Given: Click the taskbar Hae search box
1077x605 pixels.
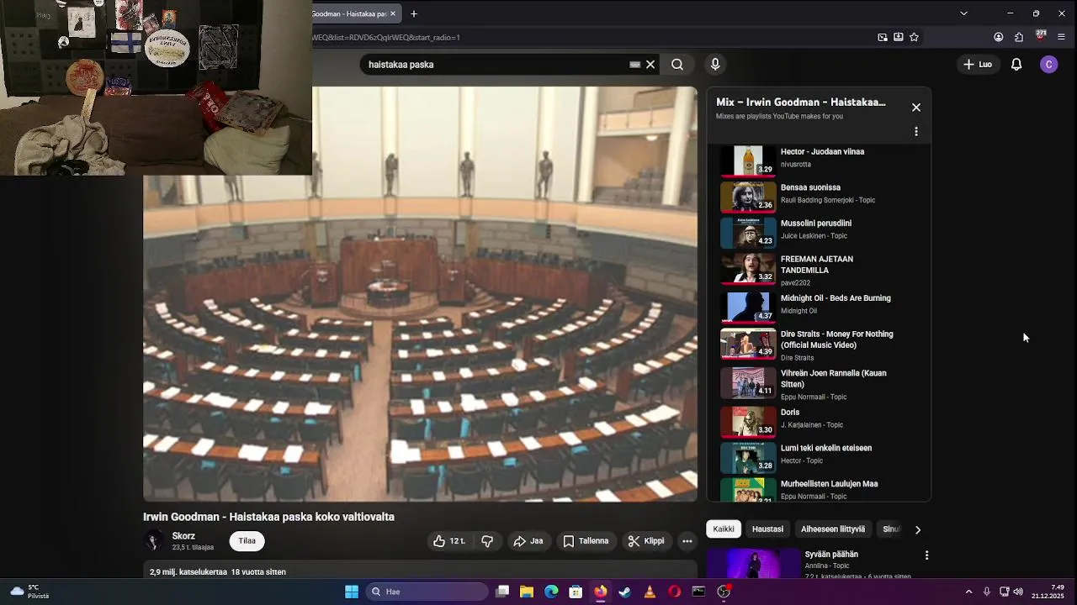Looking at the screenshot, I should [x=427, y=592].
